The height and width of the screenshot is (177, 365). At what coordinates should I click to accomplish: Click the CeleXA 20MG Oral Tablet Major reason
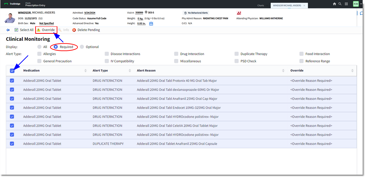(177, 126)
